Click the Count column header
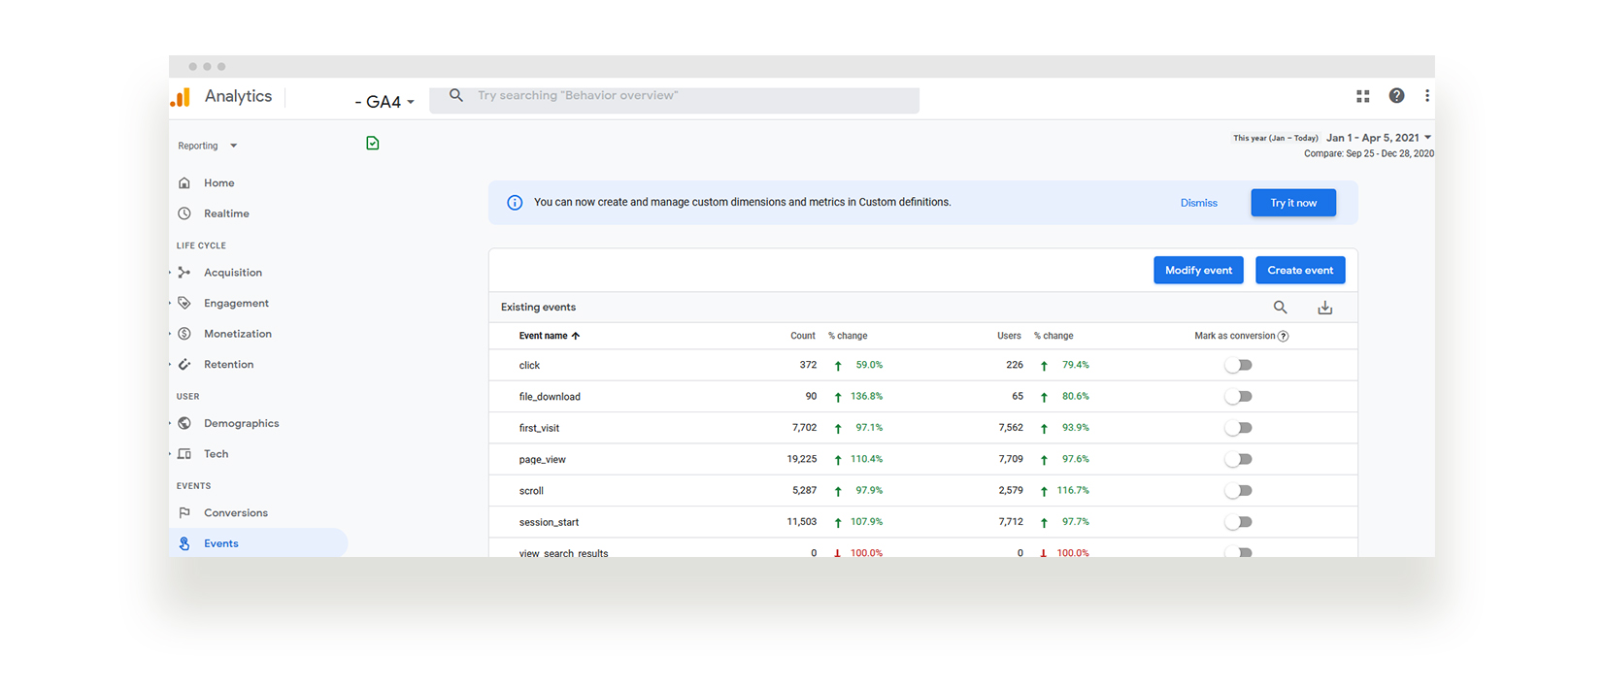This screenshot has width=1605, height=687. click(803, 336)
